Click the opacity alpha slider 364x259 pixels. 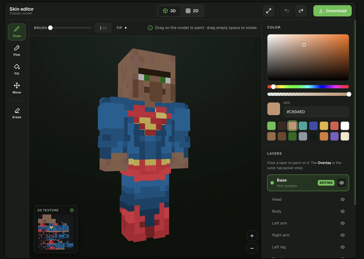[308, 94]
